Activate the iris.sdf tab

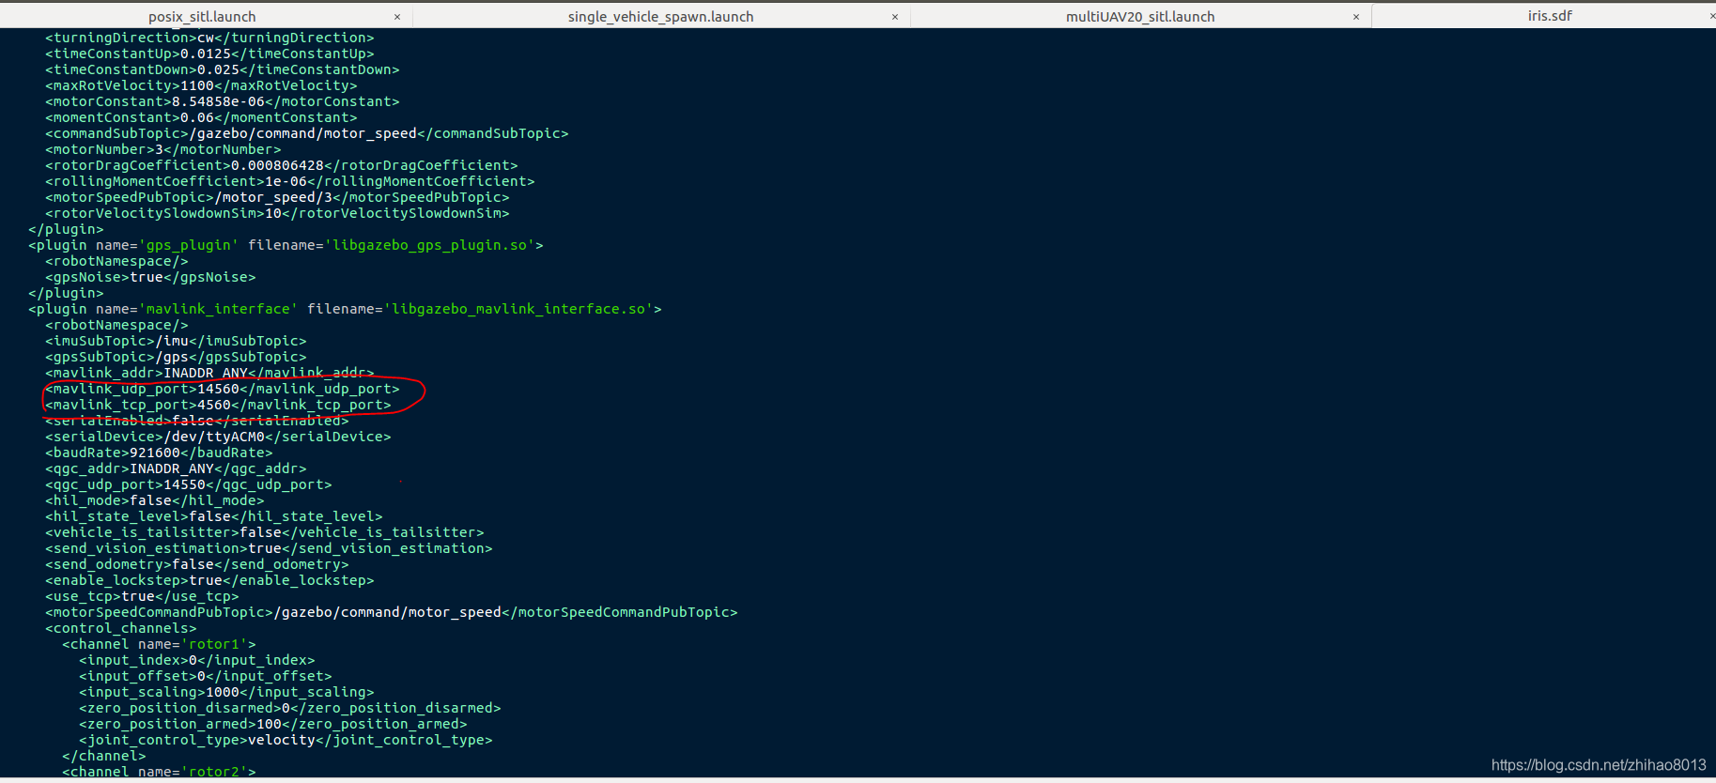1550,15
